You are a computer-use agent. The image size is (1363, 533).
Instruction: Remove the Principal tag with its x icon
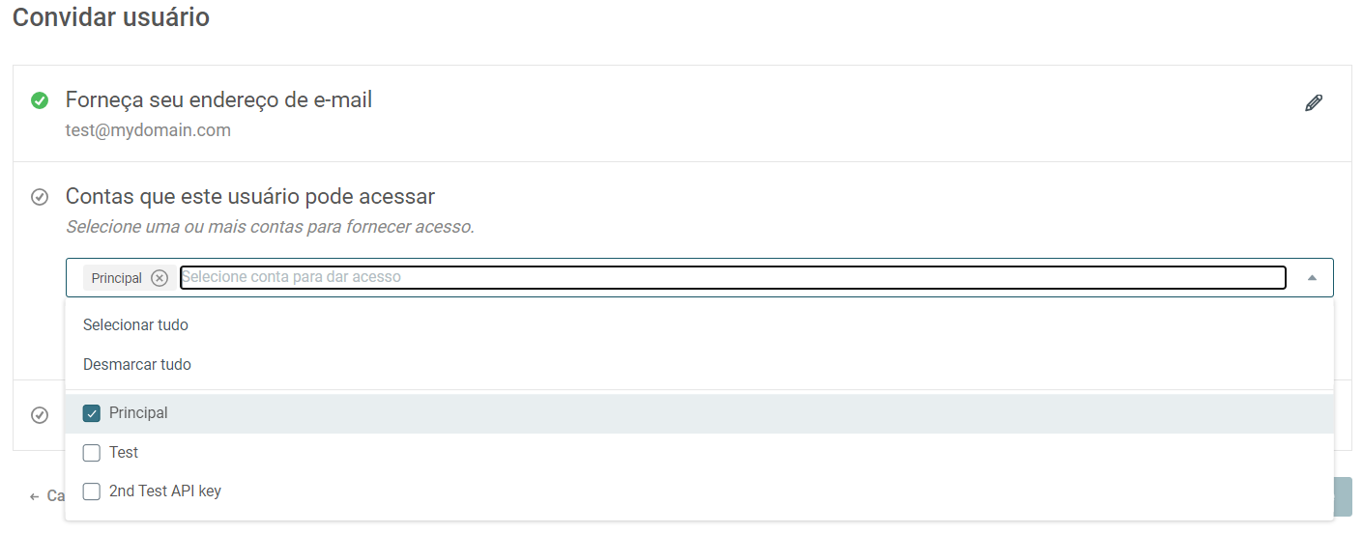(159, 278)
